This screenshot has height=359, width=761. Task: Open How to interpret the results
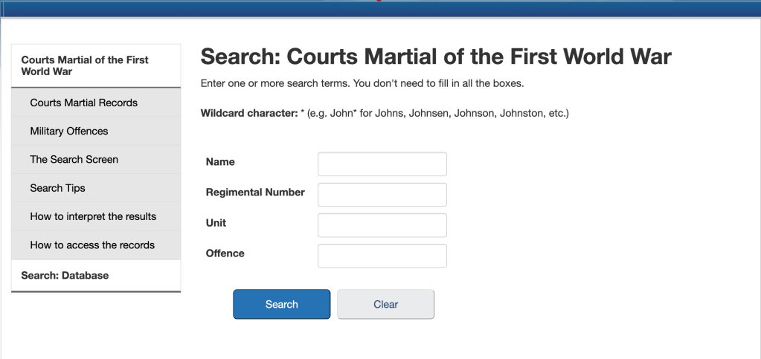tap(93, 216)
